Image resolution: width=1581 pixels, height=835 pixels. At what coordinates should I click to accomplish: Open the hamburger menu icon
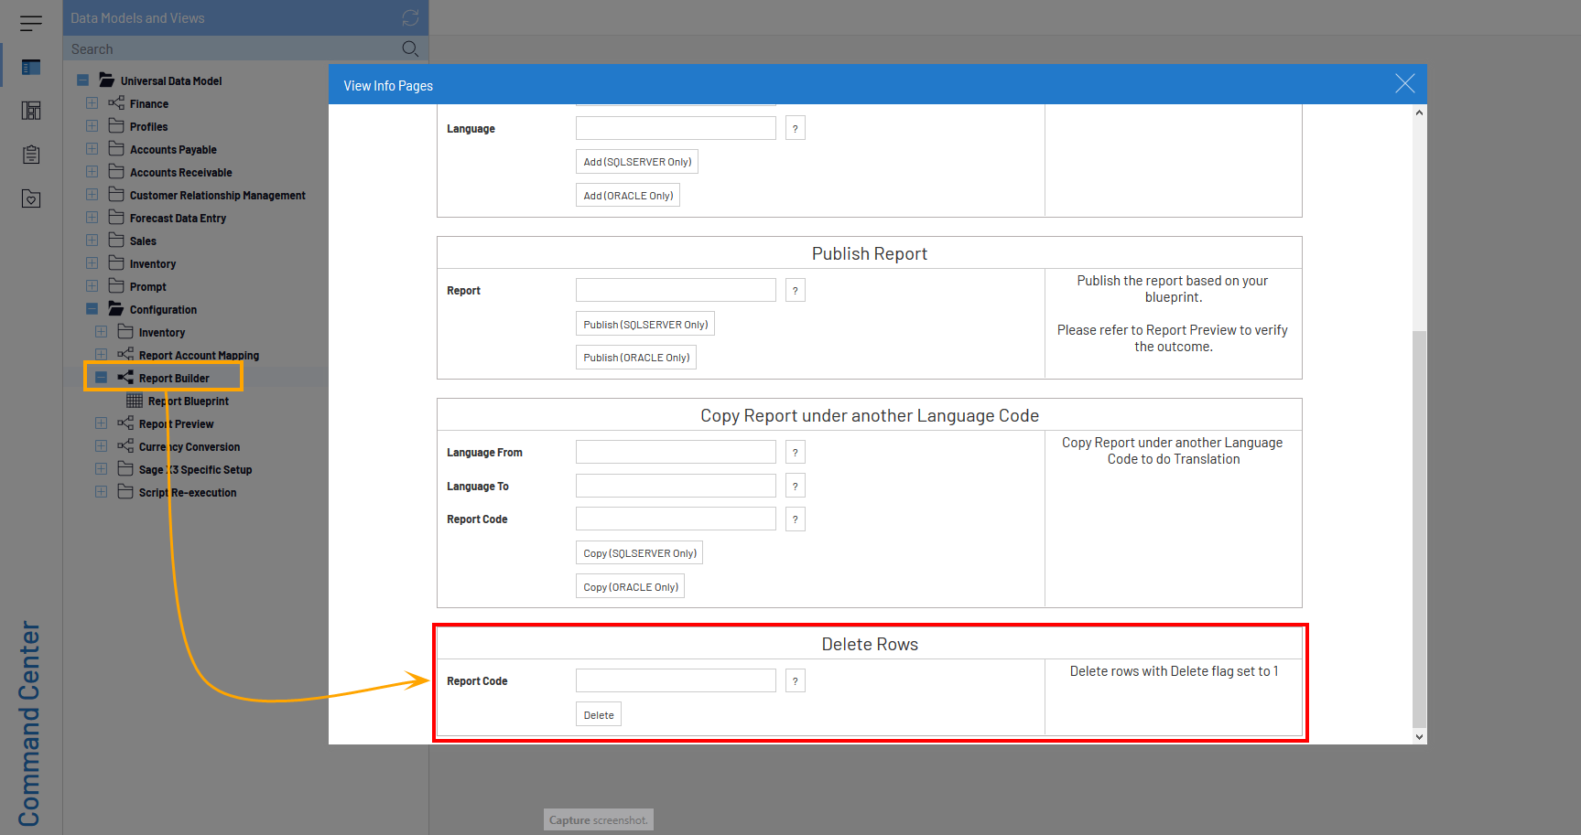coord(31,23)
